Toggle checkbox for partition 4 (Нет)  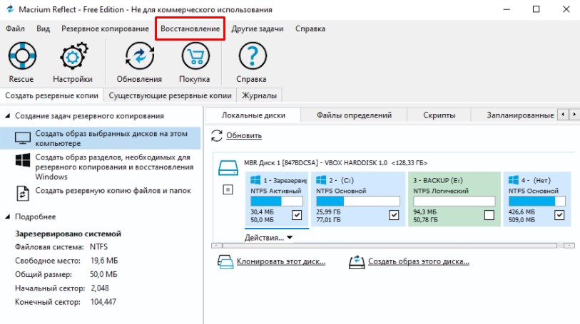point(559,215)
